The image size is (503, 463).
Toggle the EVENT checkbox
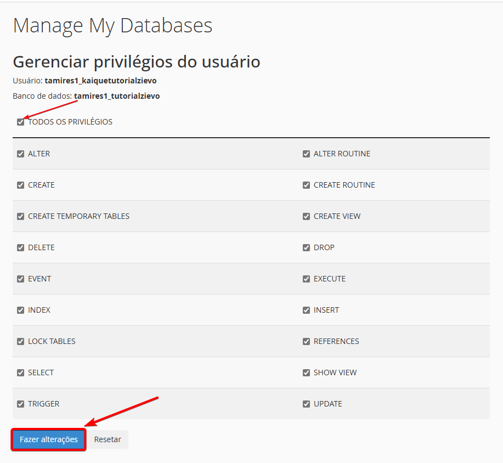[20, 279]
